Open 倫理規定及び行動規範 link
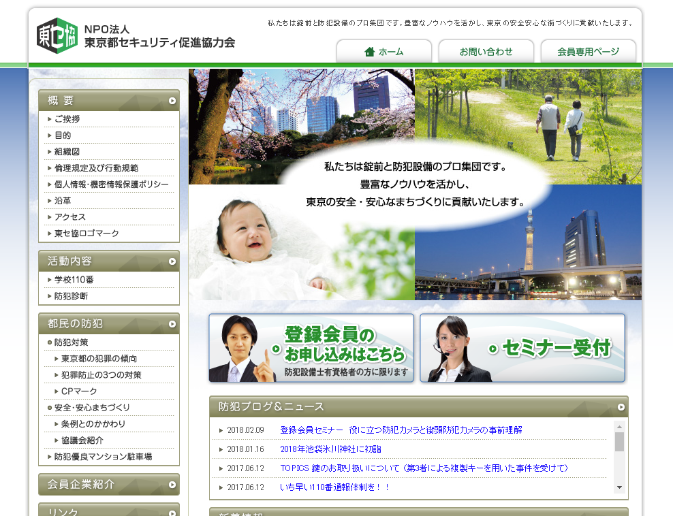The width and height of the screenshot is (673, 516). click(96, 167)
